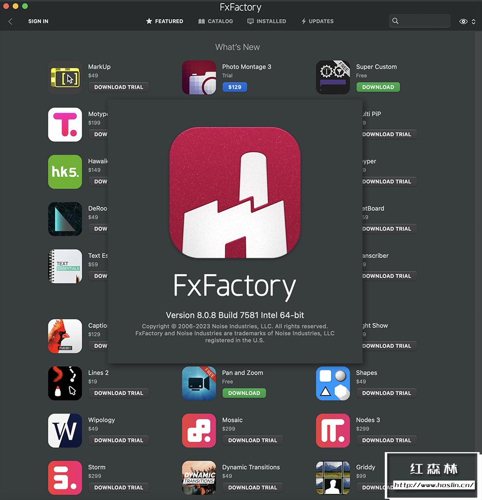
Task: Switch to the Installed tab
Action: point(266,21)
